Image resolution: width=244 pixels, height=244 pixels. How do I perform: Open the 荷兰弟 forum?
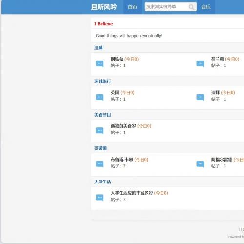coord(218,59)
